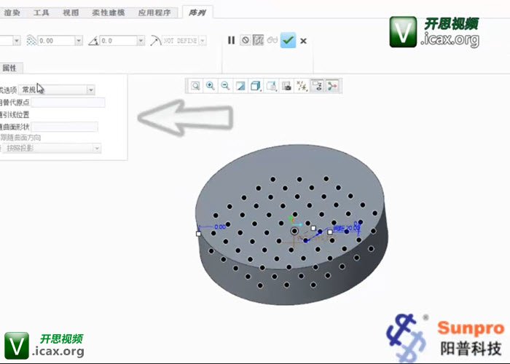The width and height of the screenshot is (510, 364).
Task: Click the Zoom In magnifier icon
Action: click(211, 86)
